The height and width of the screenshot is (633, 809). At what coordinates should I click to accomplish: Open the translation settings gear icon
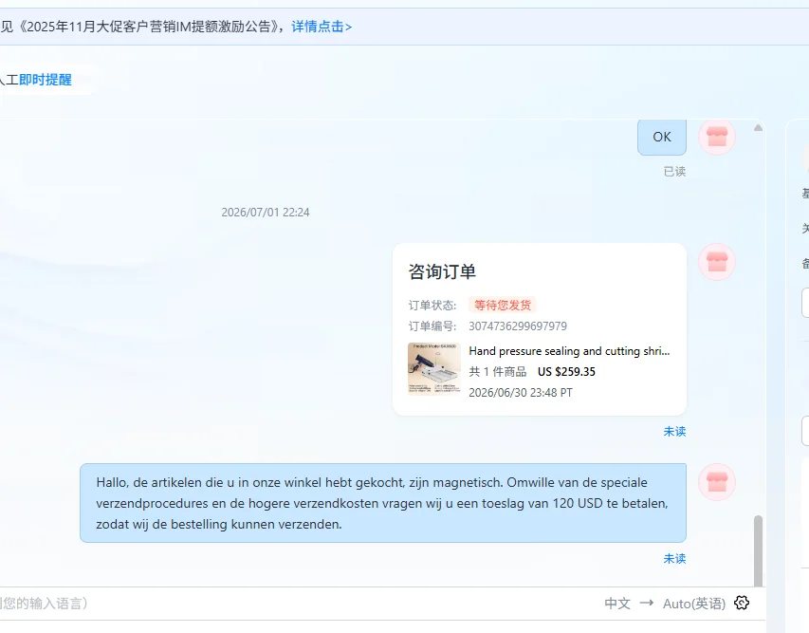tap(742, 603)
